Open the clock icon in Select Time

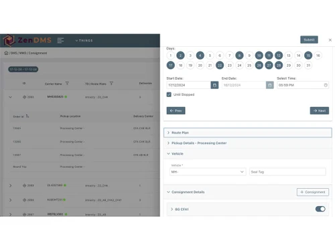tap(326, 85)
